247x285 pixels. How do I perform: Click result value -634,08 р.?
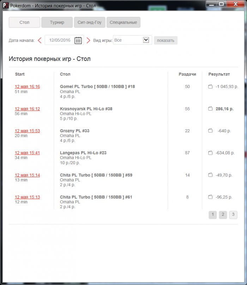click(x=225, y=153)
